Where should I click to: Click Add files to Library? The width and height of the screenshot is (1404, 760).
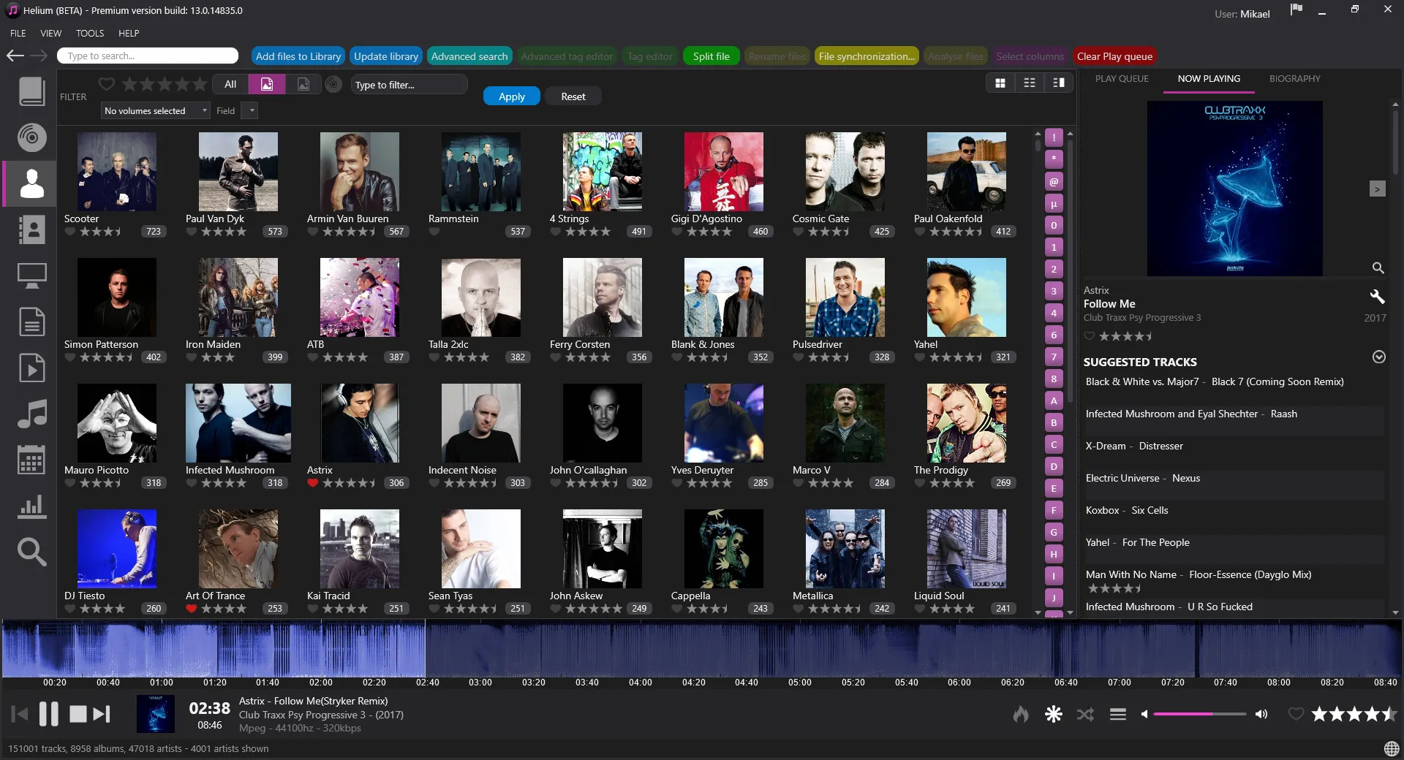298,56
